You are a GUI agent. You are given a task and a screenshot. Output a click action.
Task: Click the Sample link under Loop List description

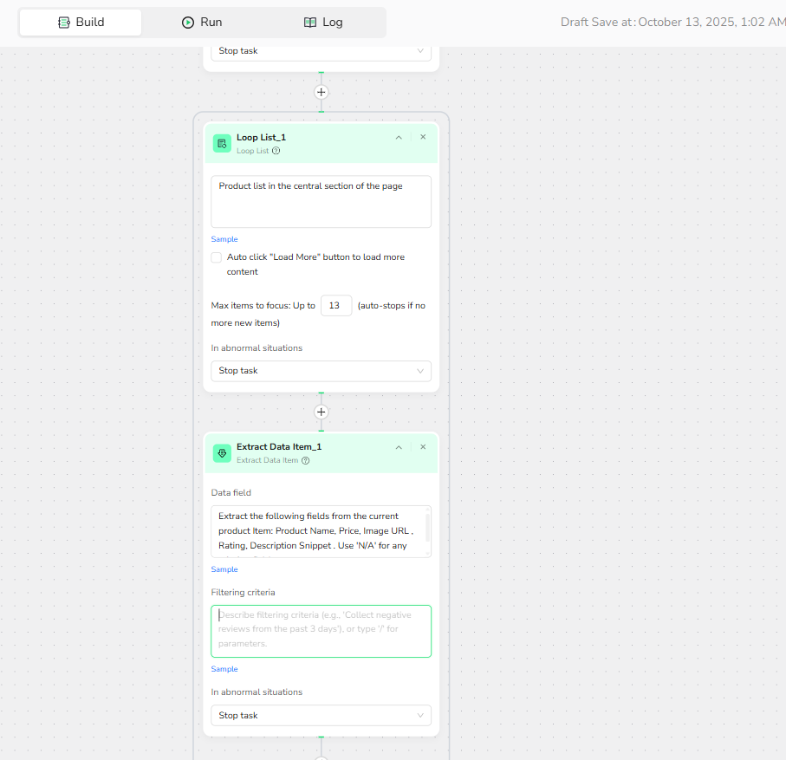click(224, 239)
